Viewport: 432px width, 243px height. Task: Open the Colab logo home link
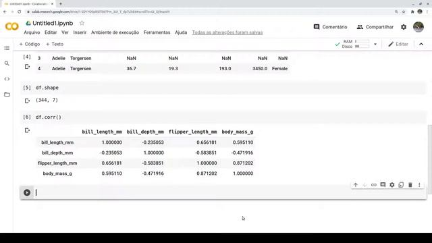12,26
